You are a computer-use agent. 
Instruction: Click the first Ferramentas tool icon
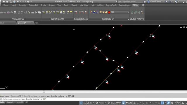pyautogui.click(x=1, y=12)
